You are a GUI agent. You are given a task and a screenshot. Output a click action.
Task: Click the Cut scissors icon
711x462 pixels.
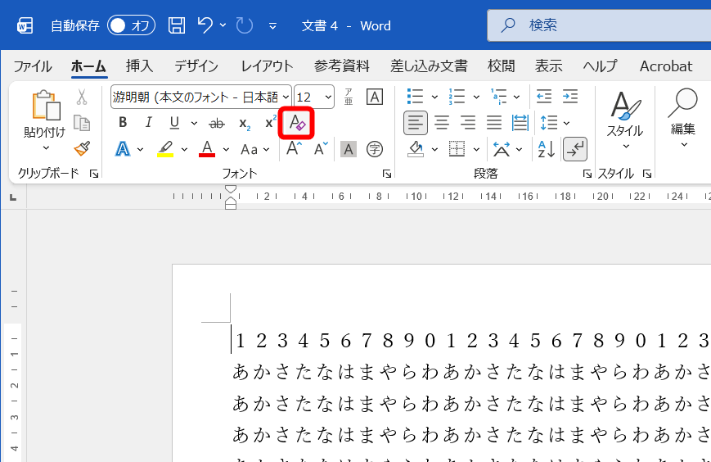click(82, 97)
